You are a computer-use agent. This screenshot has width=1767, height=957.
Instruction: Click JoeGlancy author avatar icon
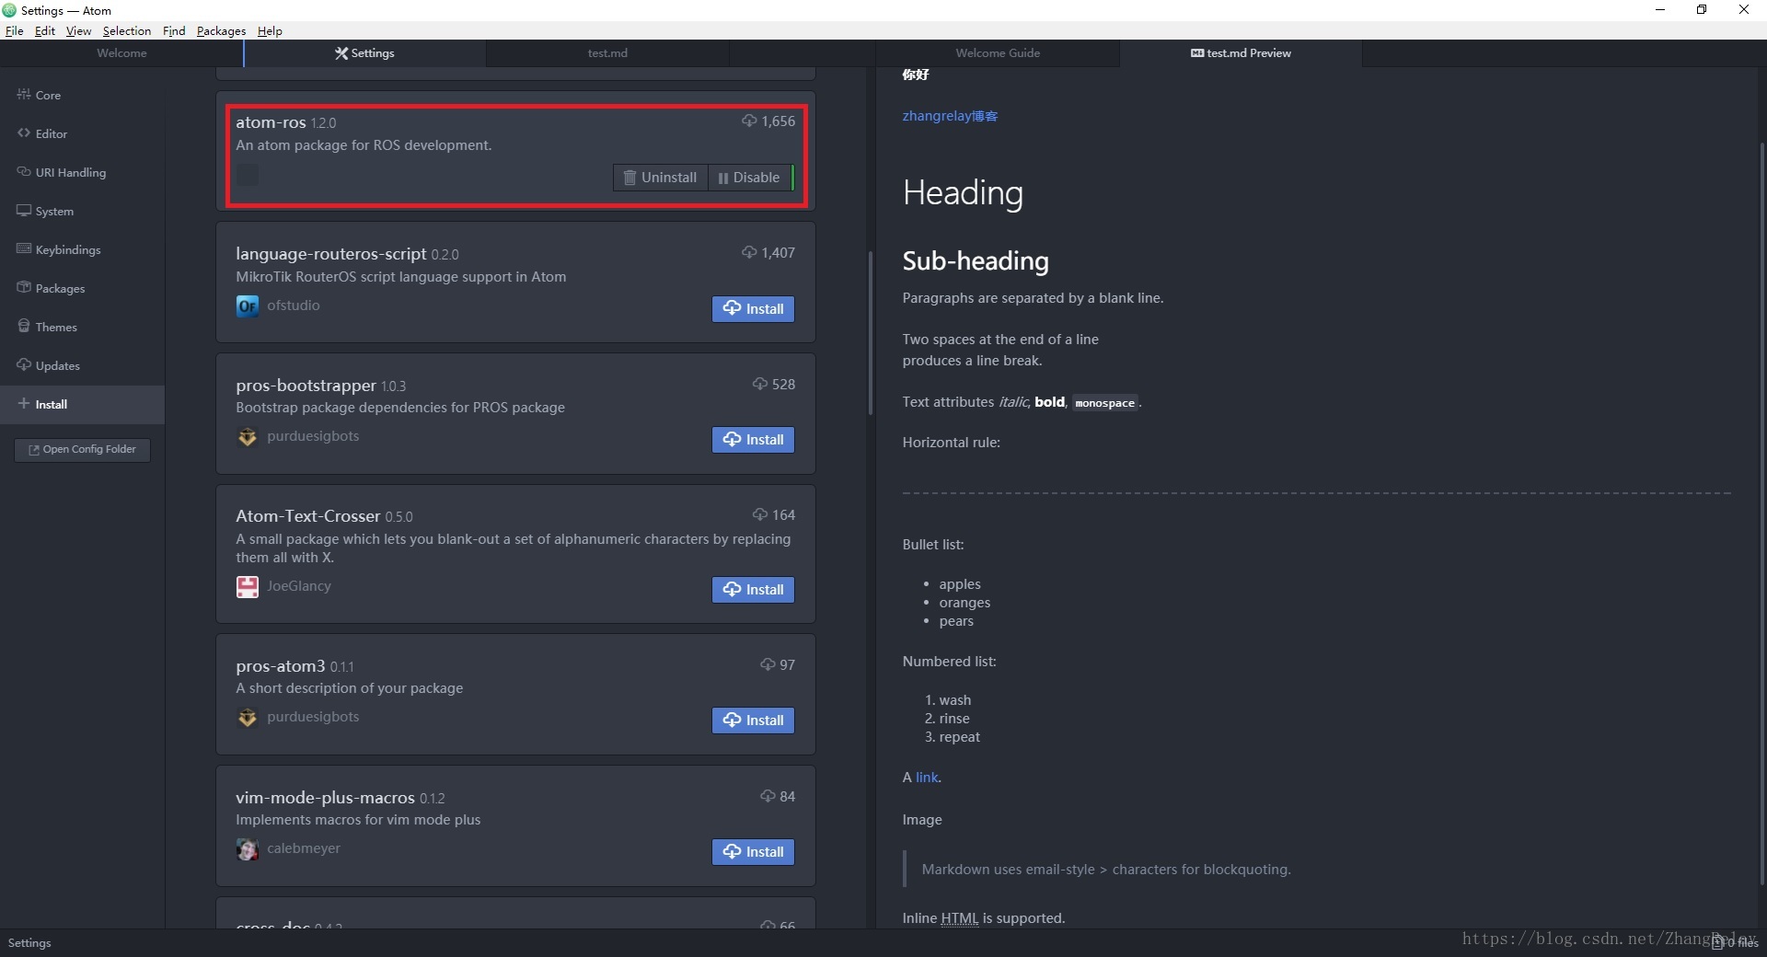point(248,586)
